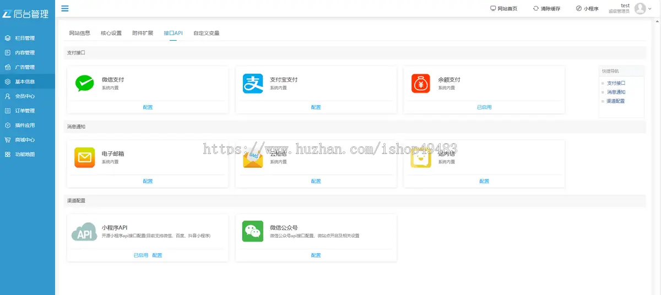Image resolution: width=661 pixels, height=295 pixels.
Task: Click the 内容管理 sidebar icon
Action: (8, 53)
